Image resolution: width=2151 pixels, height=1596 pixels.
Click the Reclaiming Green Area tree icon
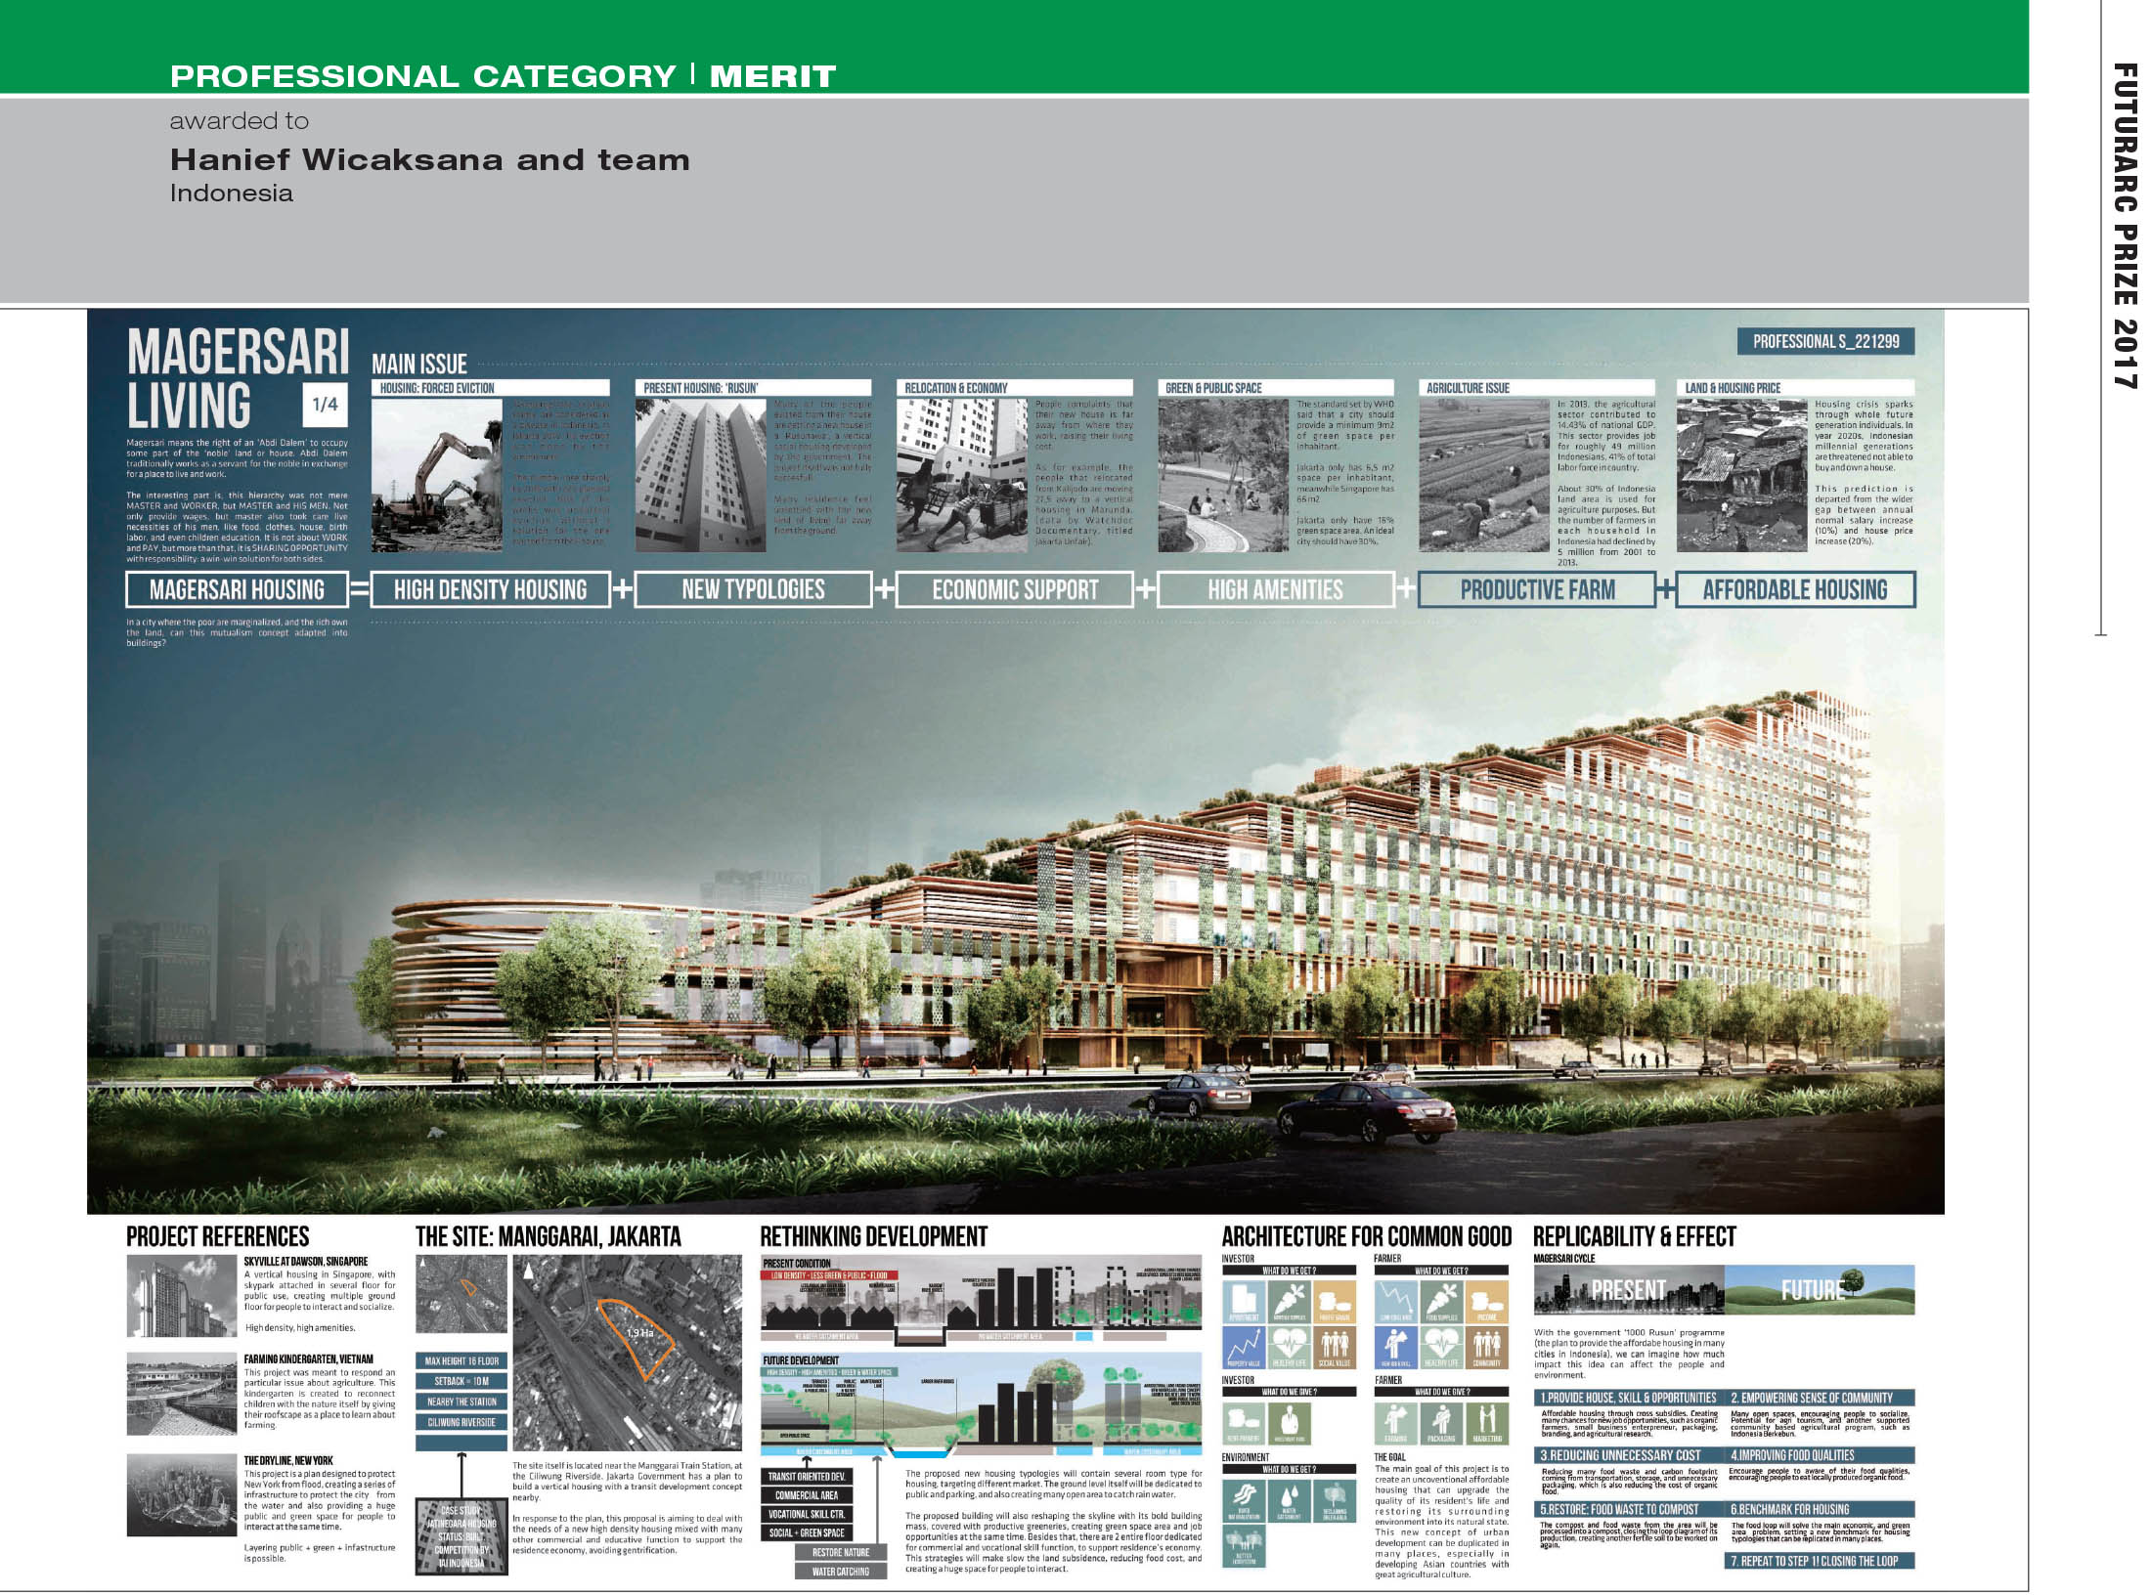point(1335,1501)
